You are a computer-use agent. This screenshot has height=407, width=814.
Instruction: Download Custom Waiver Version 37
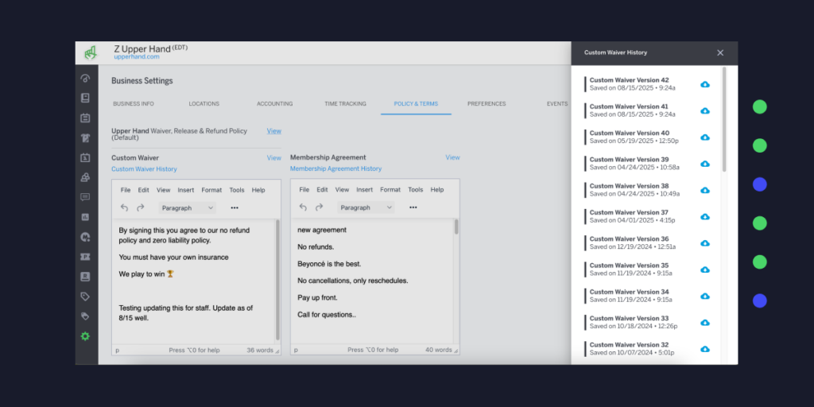(x=705, y=216)
